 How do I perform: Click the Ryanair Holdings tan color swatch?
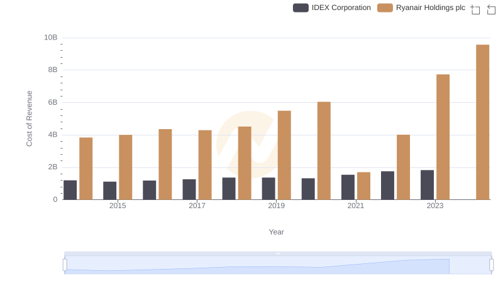(385, 8)
